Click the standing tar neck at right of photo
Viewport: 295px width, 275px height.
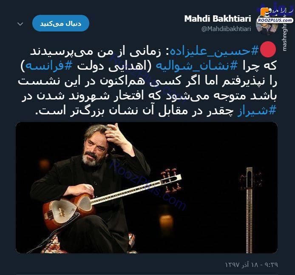[250, 210]
